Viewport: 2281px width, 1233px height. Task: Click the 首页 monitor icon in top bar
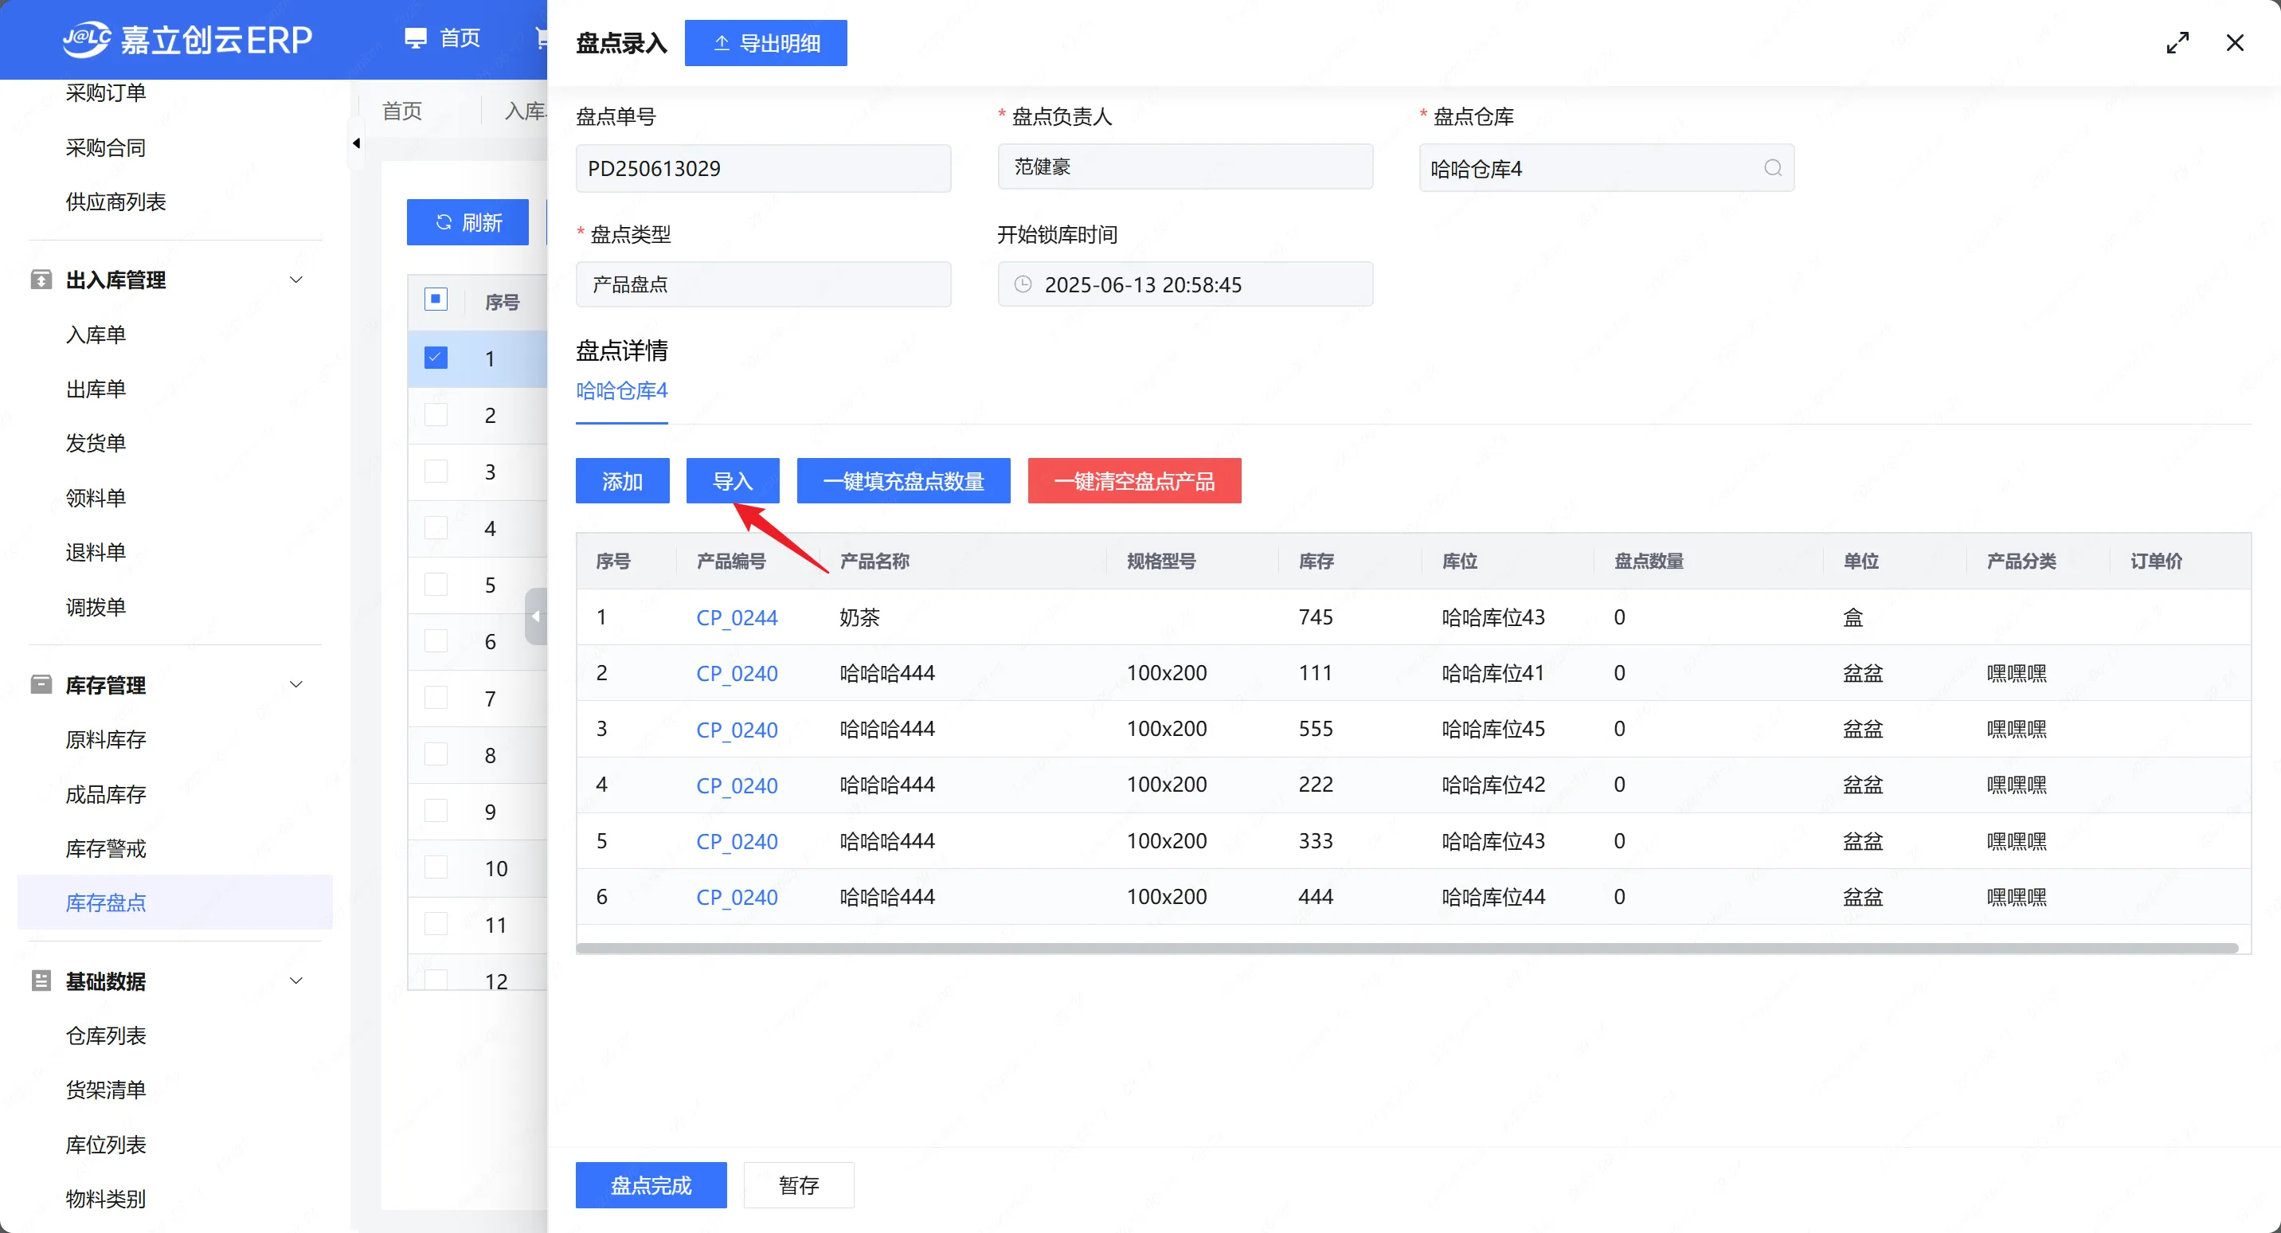415,38
